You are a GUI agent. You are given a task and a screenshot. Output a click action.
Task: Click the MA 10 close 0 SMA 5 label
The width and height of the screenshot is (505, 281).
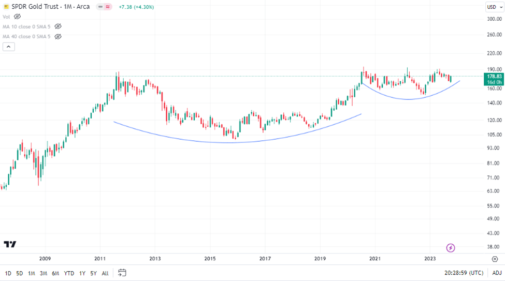point(26,27)
